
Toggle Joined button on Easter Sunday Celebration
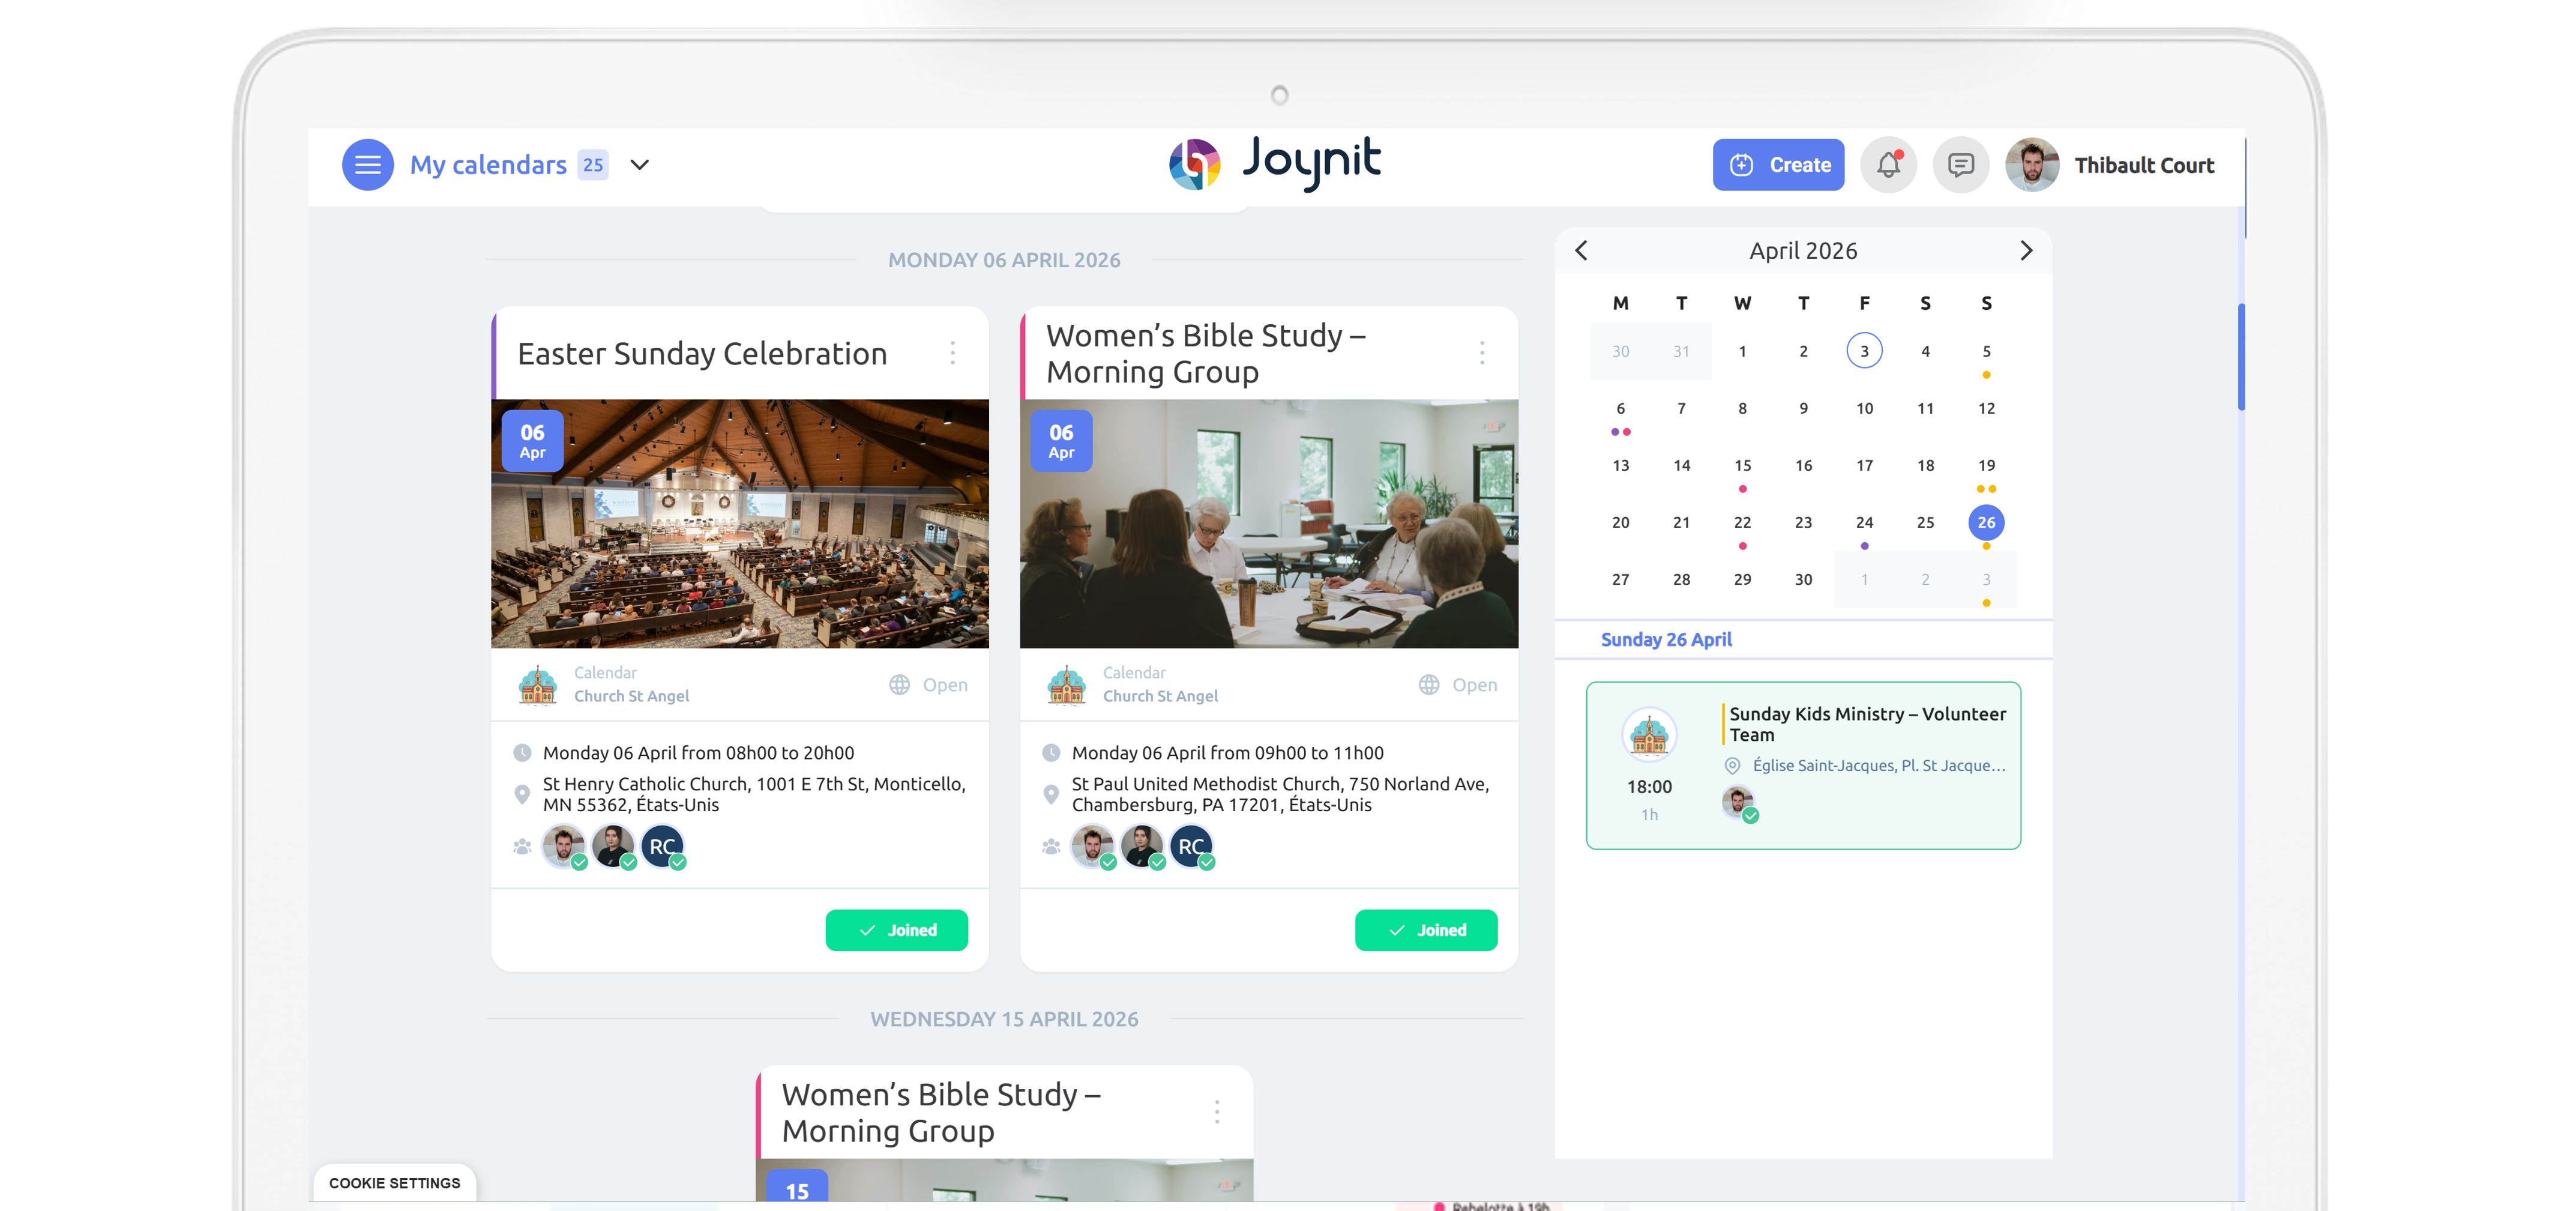point(896,930)
